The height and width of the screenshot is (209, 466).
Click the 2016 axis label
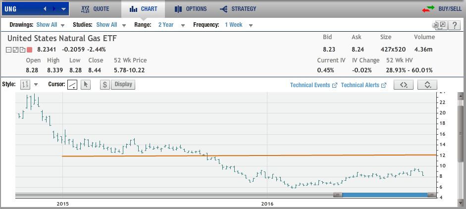(x=267, y=204)
